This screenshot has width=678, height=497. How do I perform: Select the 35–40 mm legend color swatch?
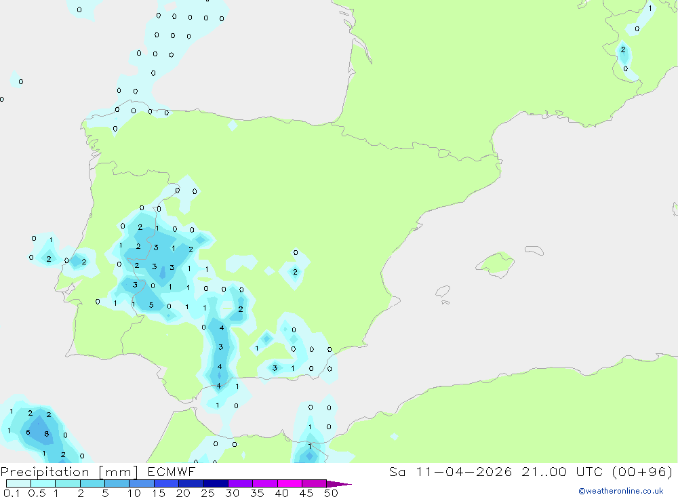(265, 483)
